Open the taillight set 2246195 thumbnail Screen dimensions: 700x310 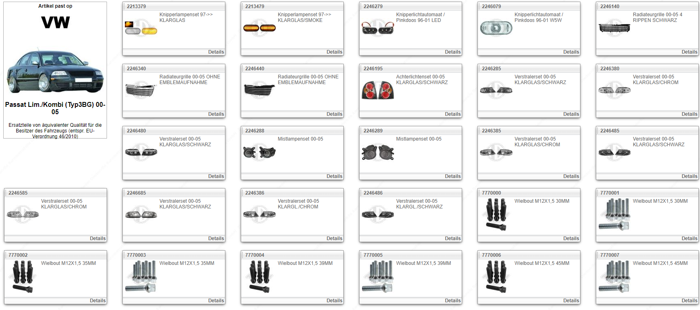pos(377,90)
